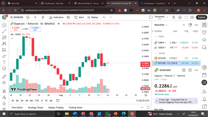Open the Watchlist dropdown
This screenshot has height=117, width=208.
tap(161, 25)
